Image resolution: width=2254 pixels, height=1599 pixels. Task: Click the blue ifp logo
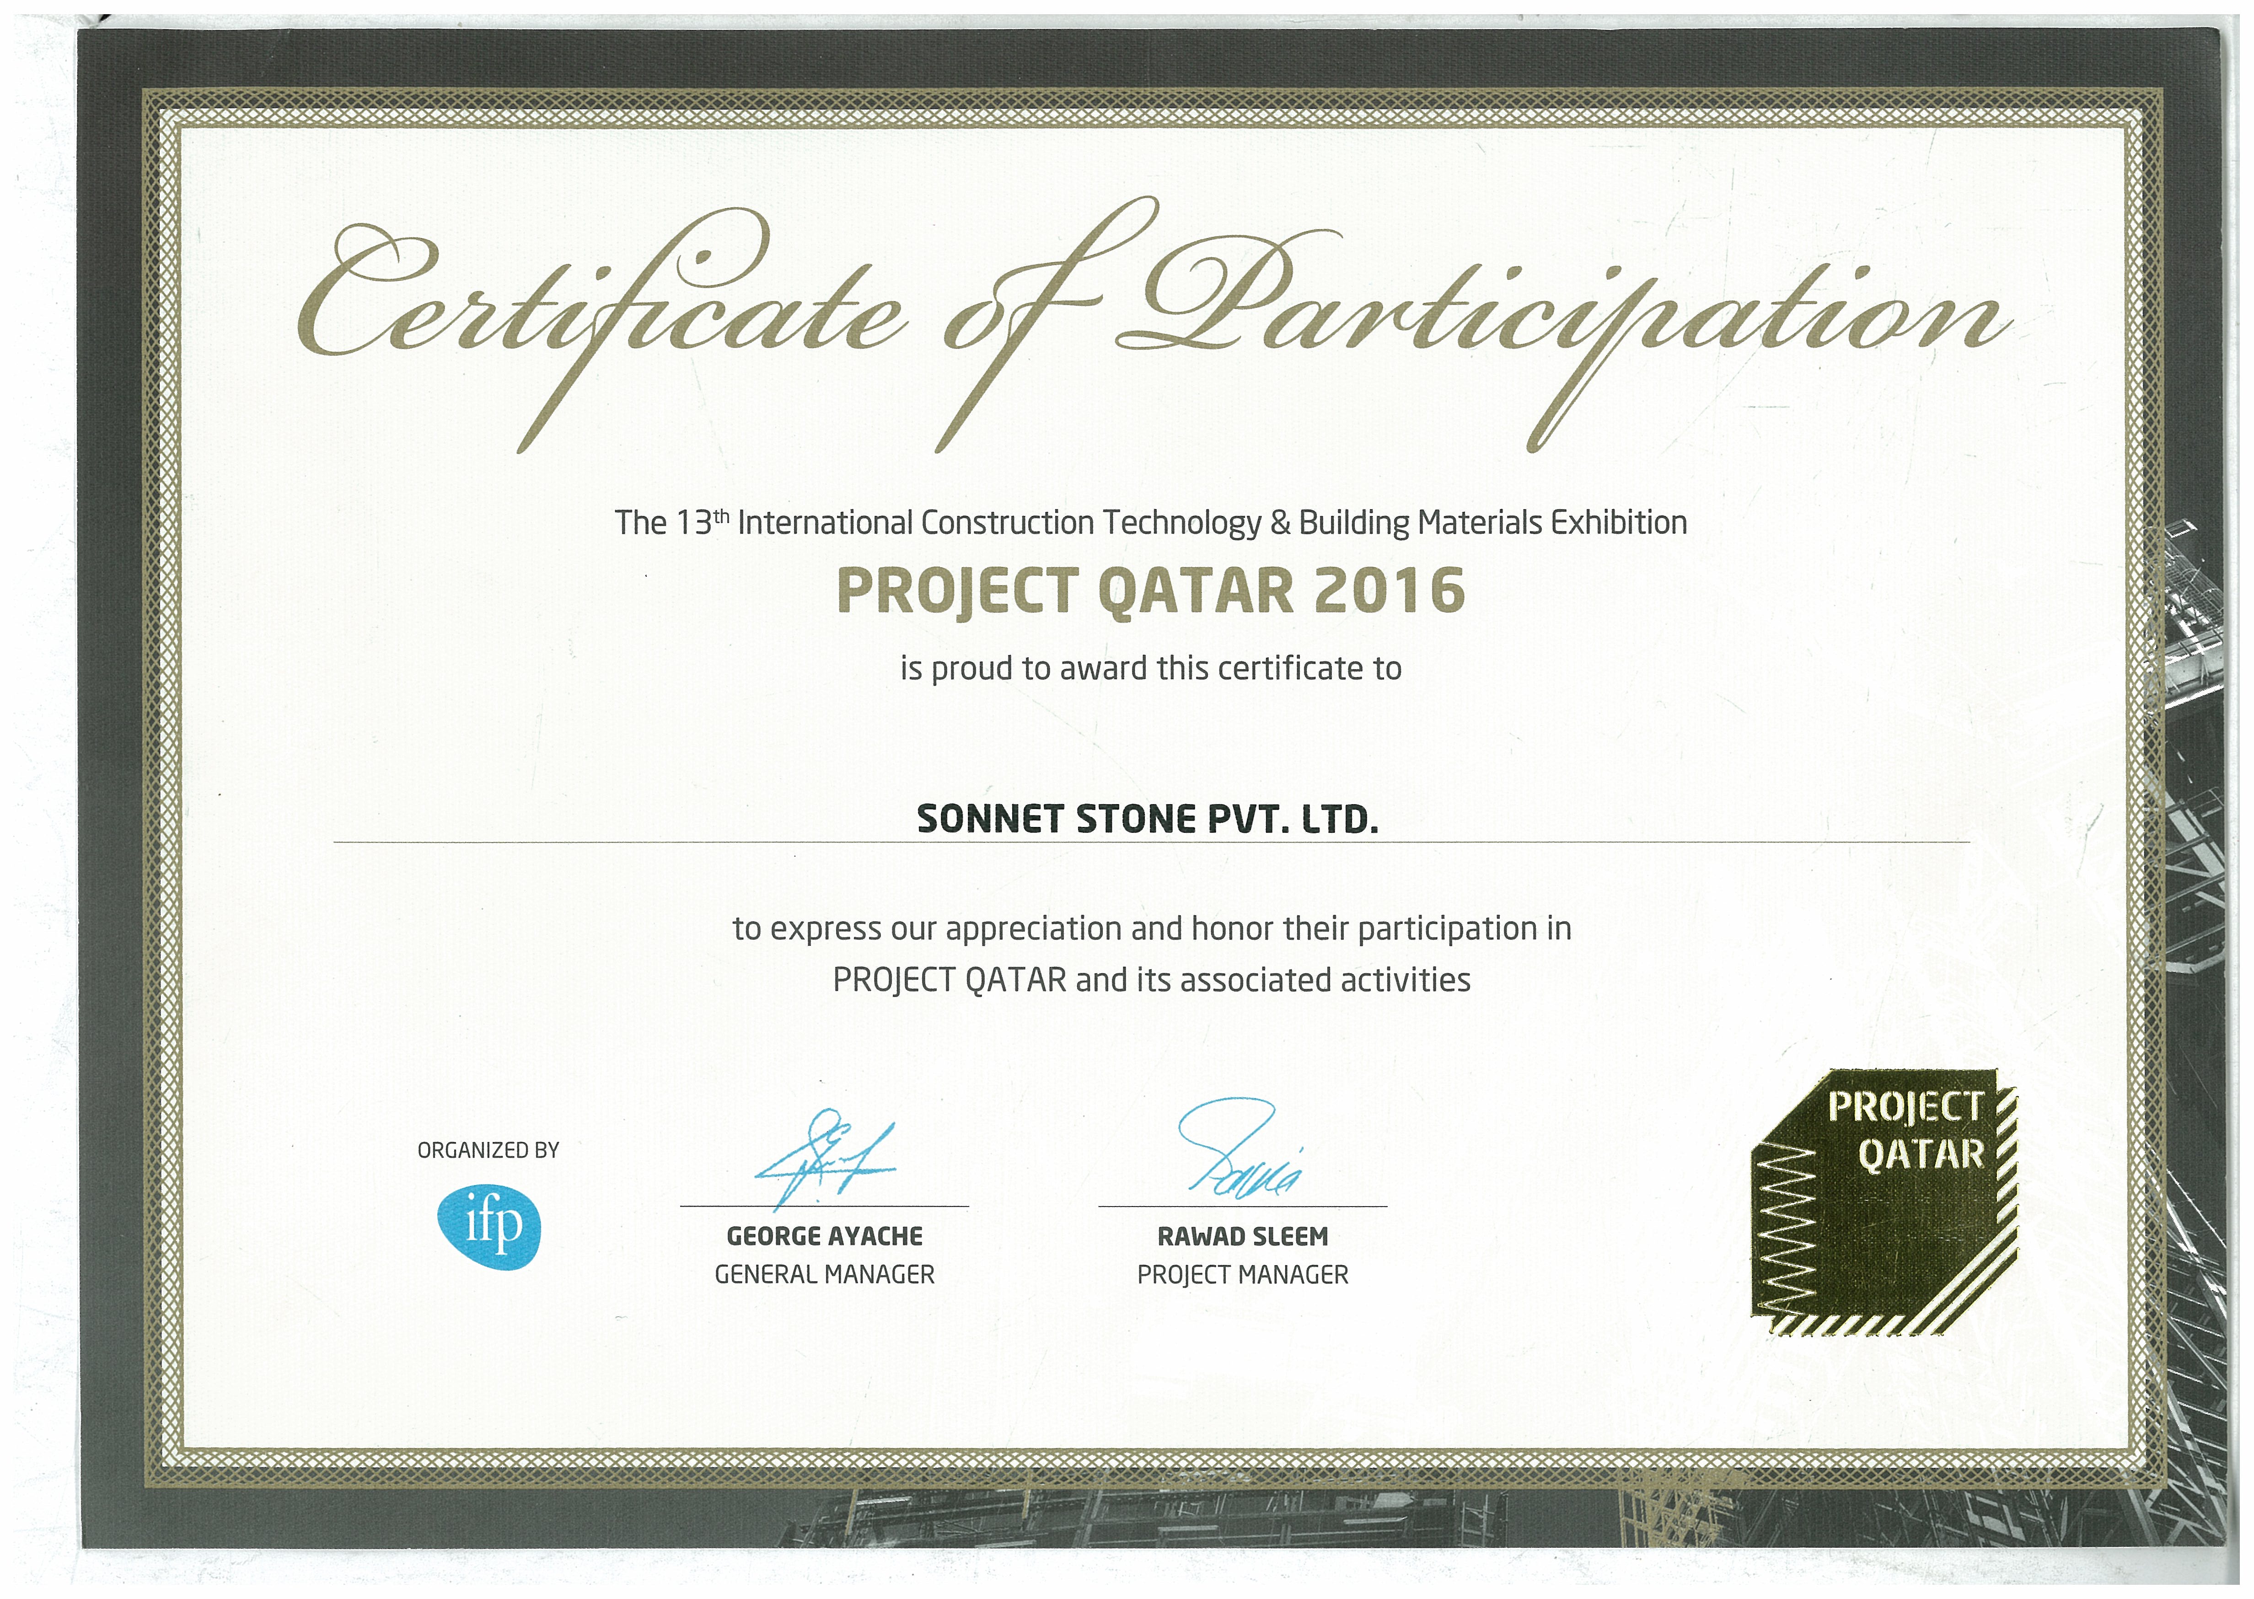click(488, 1227)
